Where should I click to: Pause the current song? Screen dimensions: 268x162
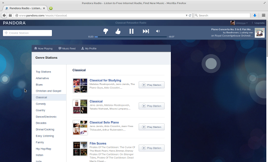point(131,31)
